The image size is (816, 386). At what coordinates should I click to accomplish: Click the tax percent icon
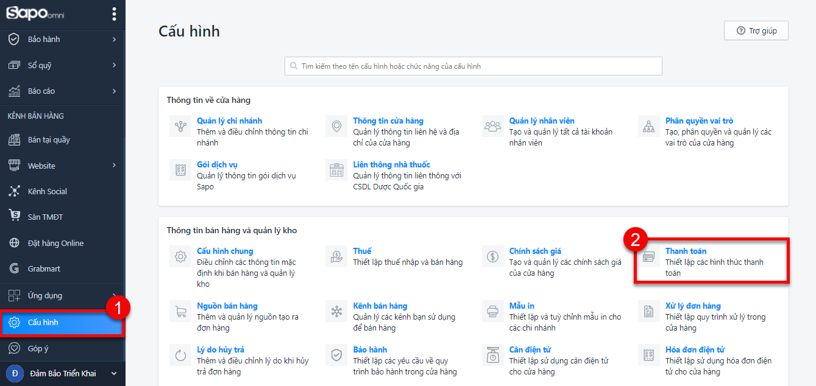(x=336, y=257)
